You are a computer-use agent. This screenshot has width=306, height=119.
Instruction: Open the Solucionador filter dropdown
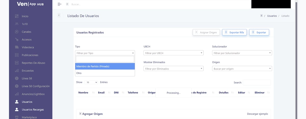click(242, 53)
